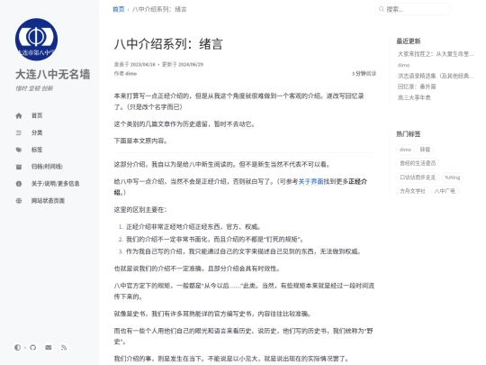This screenshot has width=486, height=365.
Task: Open the GitHub icon link
Action: [x=33, y=347]
